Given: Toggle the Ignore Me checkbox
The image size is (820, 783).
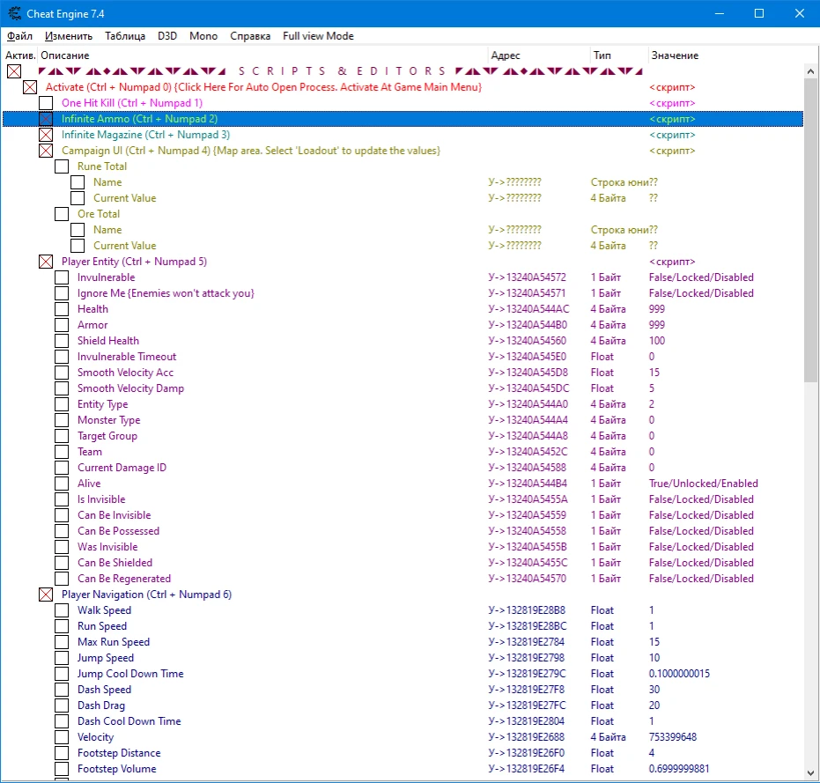Looking at the screenshot, I should coord(62,293).
